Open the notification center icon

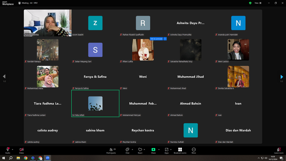[x=281, y=158]
